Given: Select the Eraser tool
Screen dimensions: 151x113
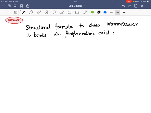Looking at the screenshot, I should [31, 13].
